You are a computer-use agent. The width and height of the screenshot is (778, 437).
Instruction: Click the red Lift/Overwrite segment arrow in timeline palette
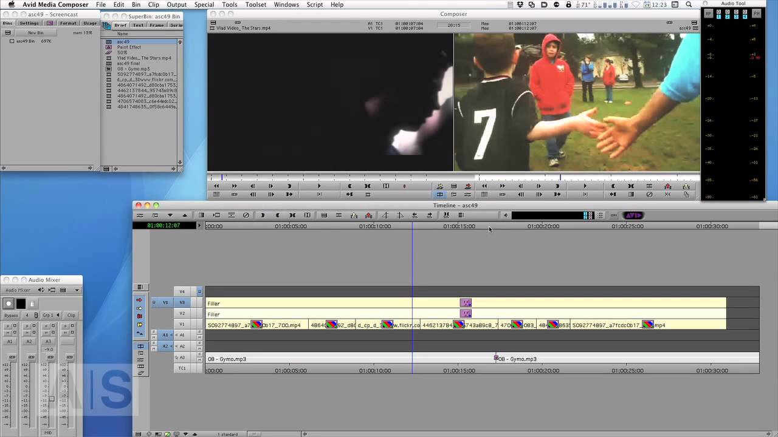[140, 300]
